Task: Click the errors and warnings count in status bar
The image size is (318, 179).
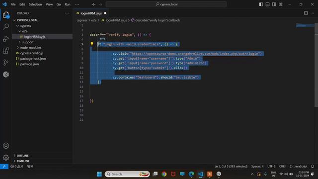Action: coord(17,167)
